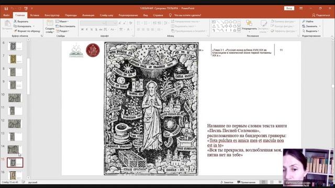Clear all formatting with the eraser icon
This screenshot has width=335, height=188.
click(x=130, y=23)
